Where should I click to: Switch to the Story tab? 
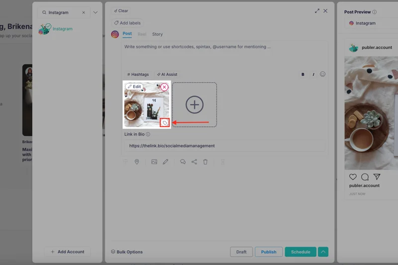click(x=157, y=34)
